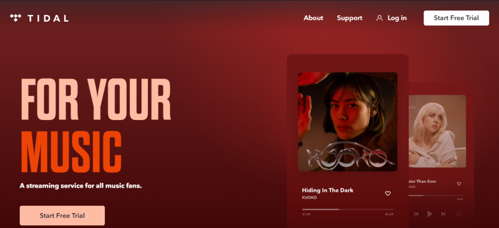The width and height of the screenshot is (499, 228).
Task: Click the play button on the background player card
Action: 430,214
